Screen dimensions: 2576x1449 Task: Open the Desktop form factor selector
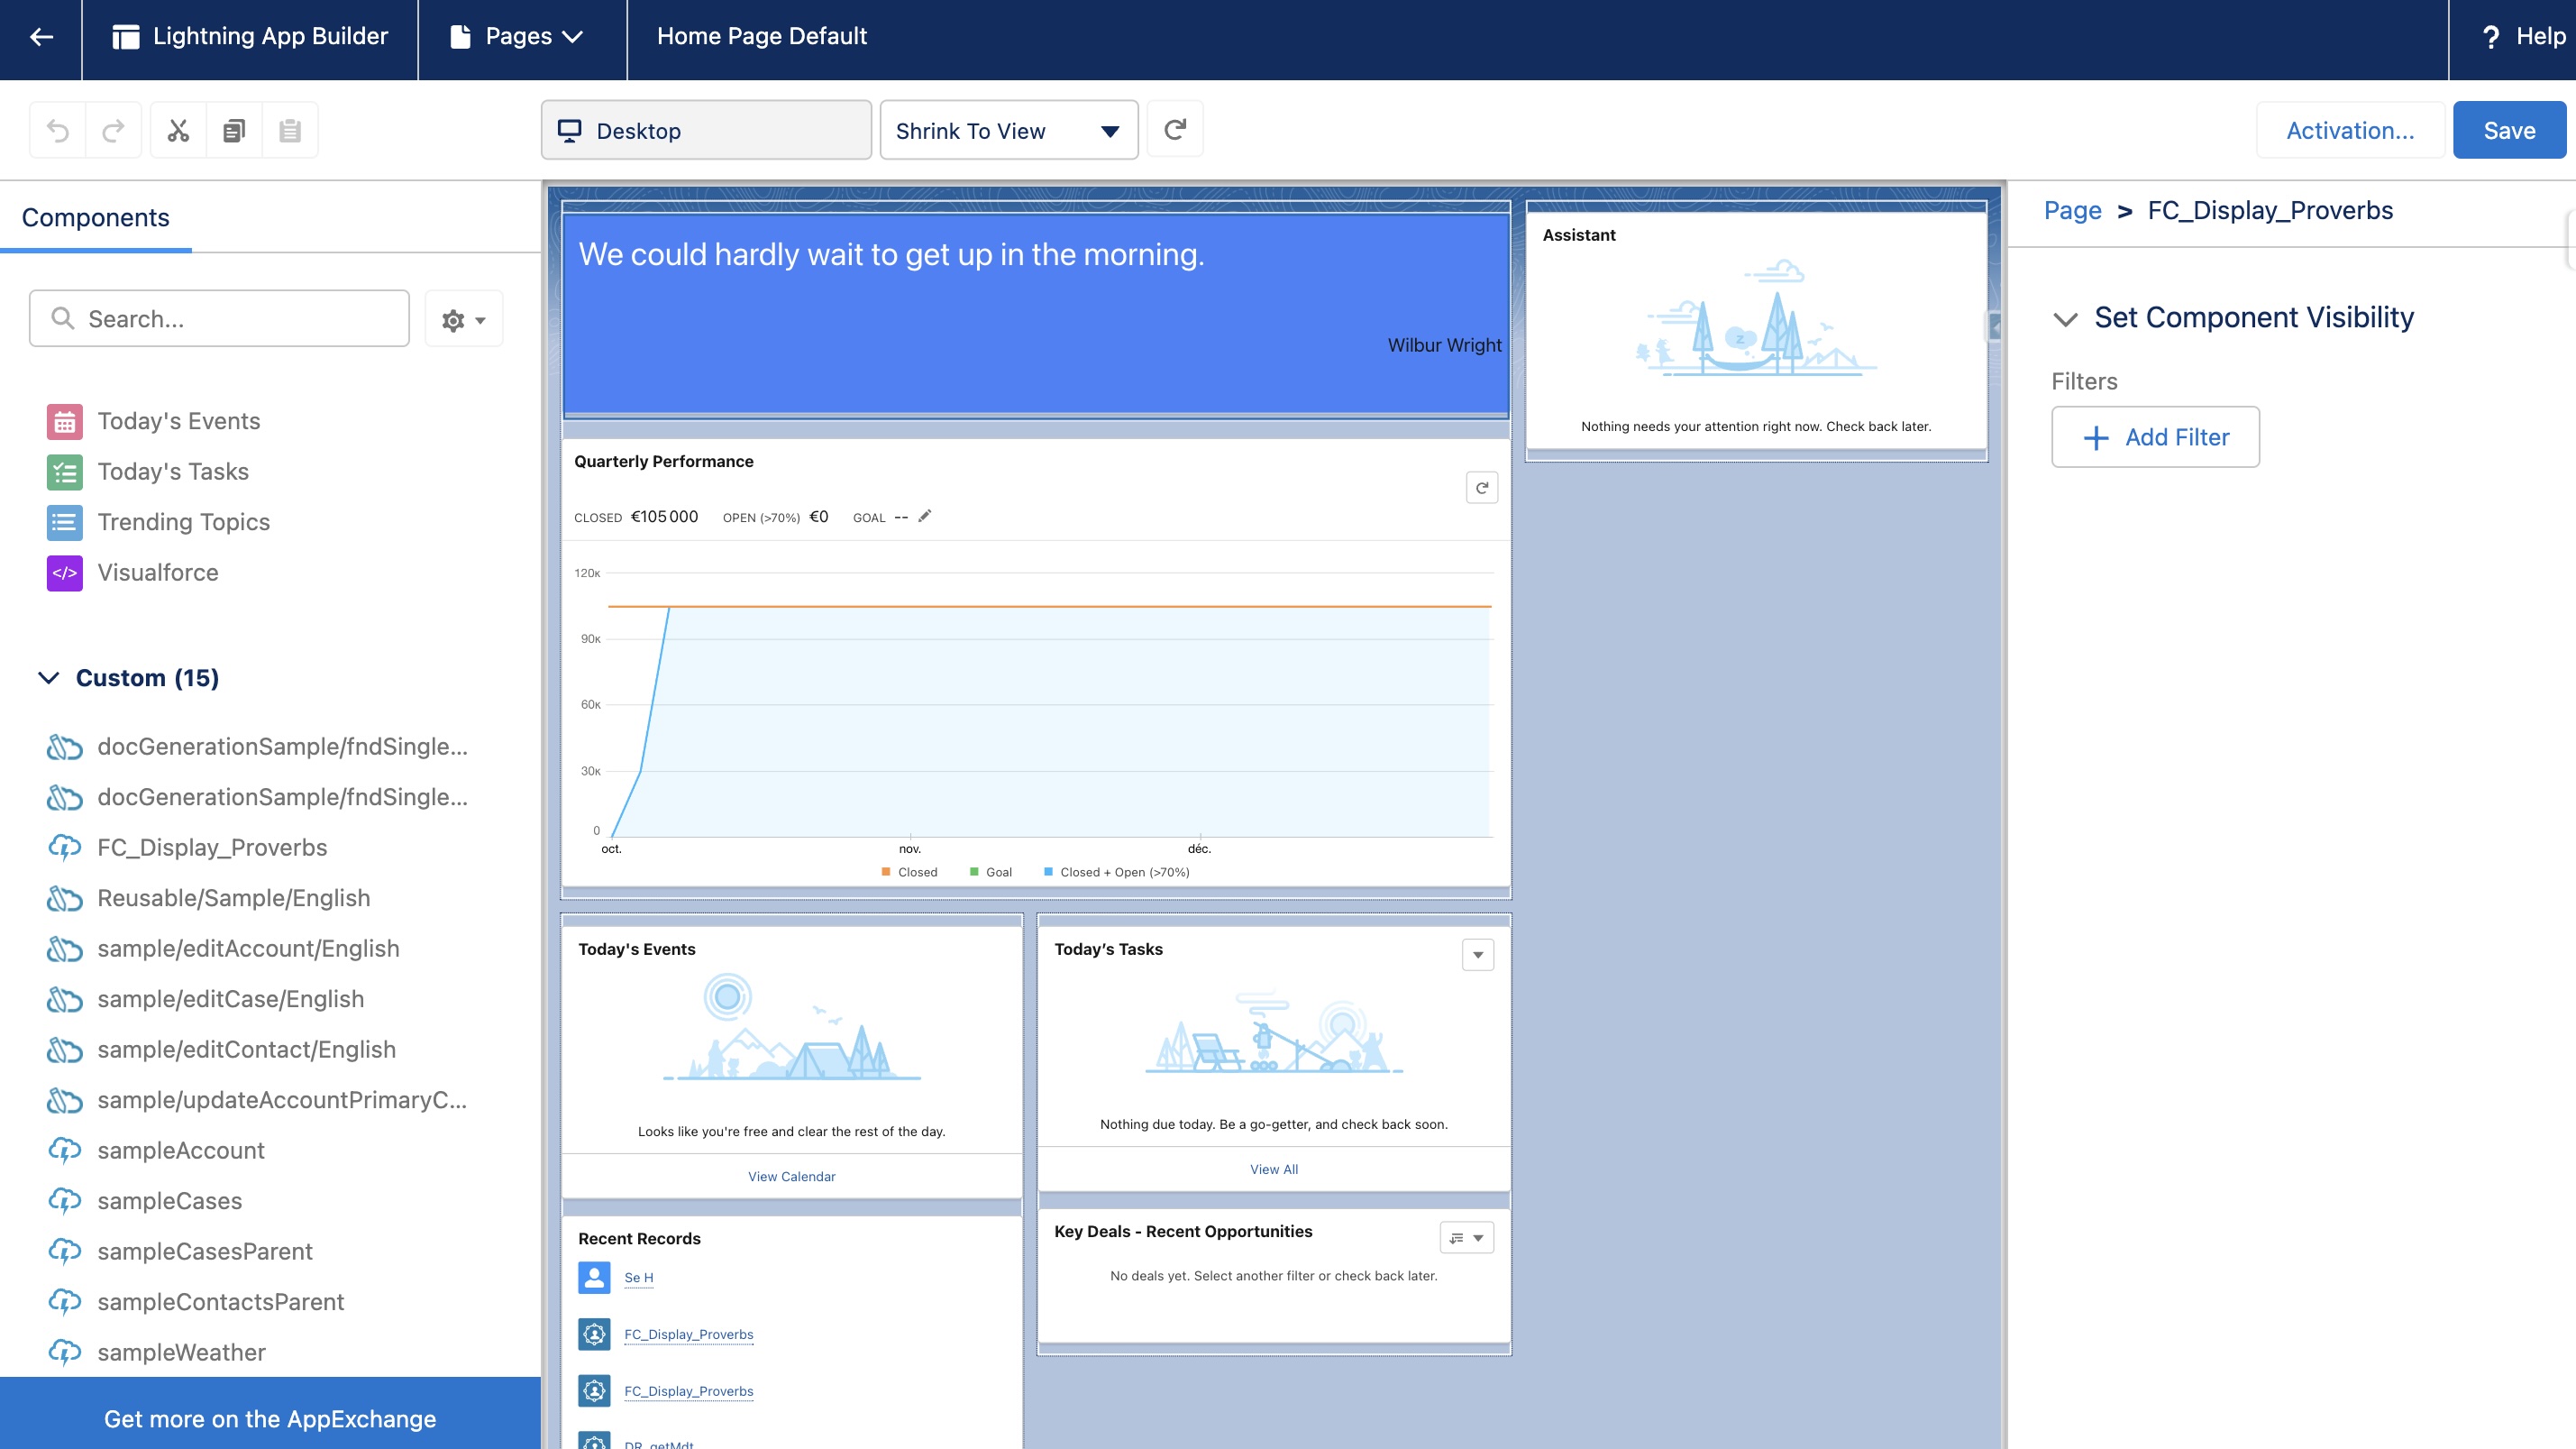(x=706, y=130)
